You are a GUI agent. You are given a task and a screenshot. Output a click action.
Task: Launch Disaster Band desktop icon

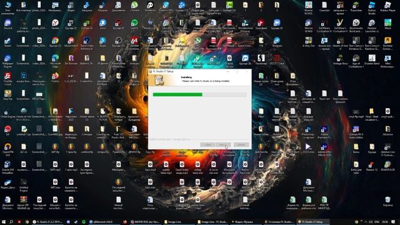[x=372, y=60]
